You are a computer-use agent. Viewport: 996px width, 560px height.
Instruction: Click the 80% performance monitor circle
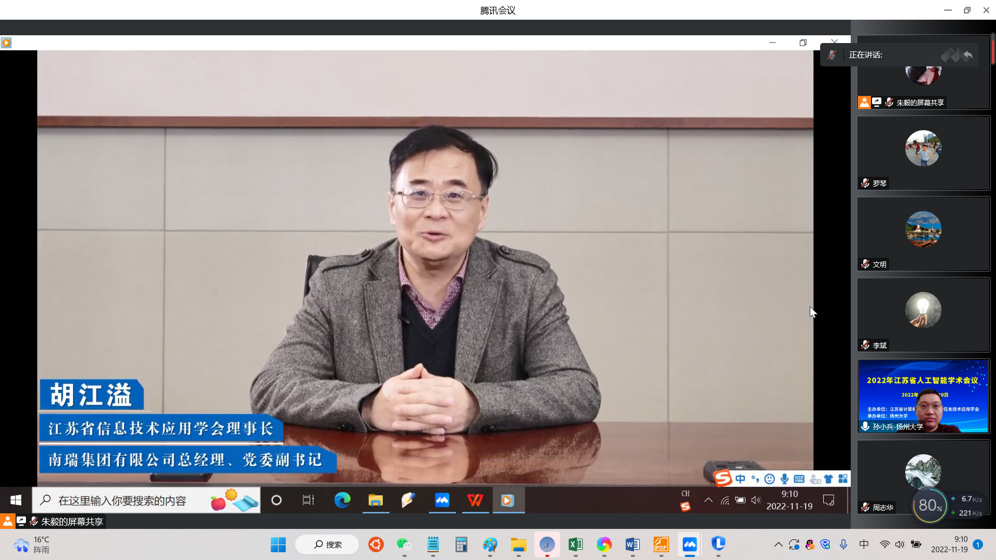point(930,505)
